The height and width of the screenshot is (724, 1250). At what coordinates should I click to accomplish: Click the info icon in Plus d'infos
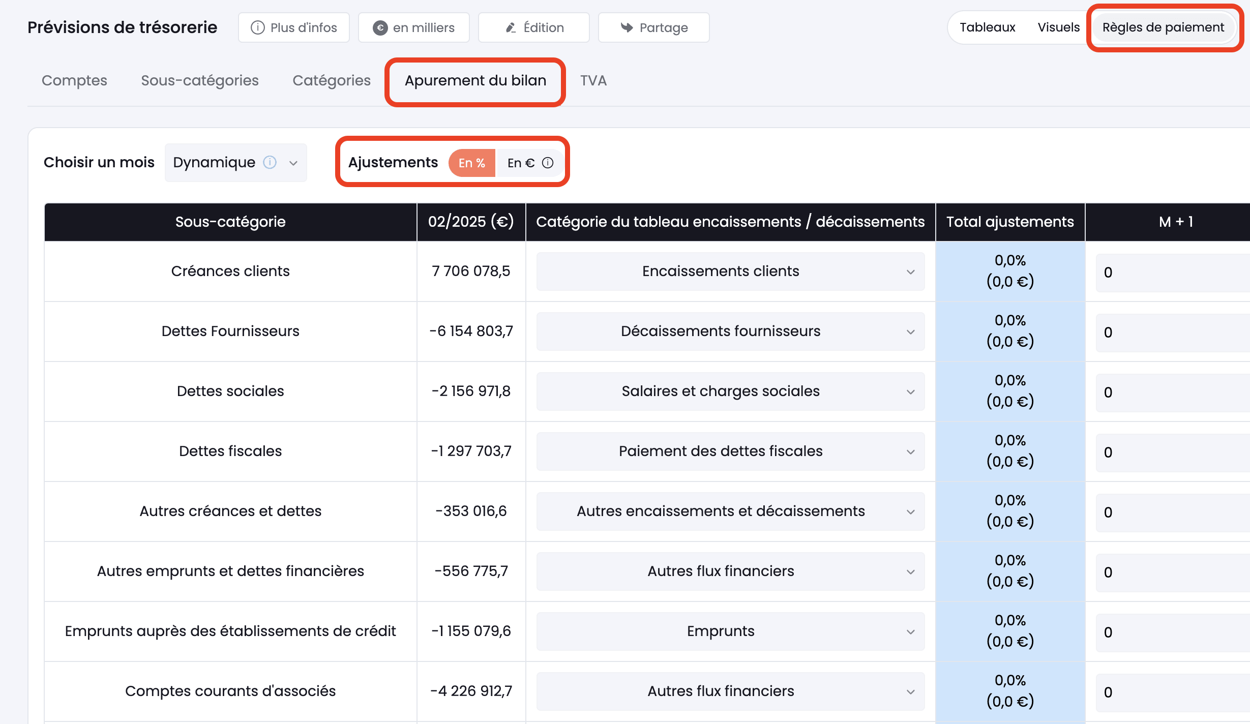pyautogui.click(x=258, y=27)
